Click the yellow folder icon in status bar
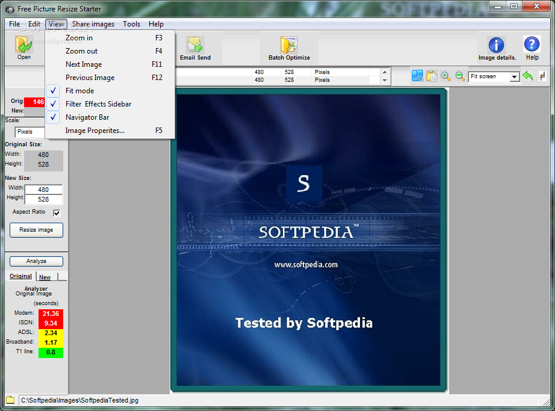 click(x=10, y=400)
